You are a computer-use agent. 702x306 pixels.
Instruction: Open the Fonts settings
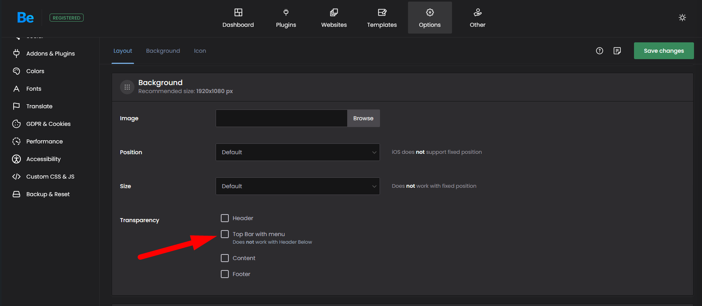point(34,89)
